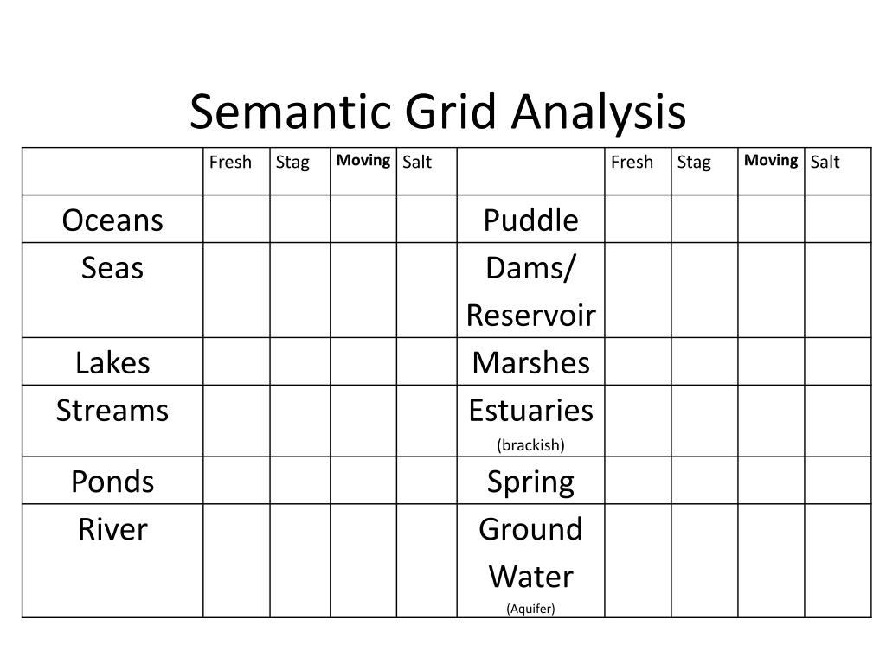Click the left-side Stag column header
This screenshot has height=664, width=886.
292,163
